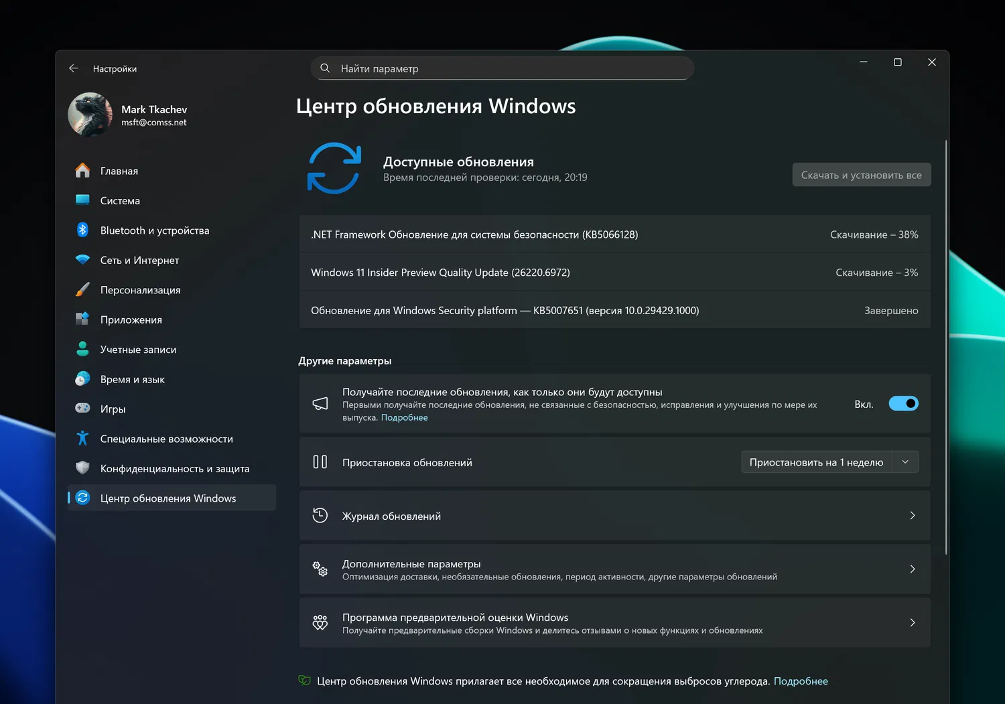Click the Найти параметр search field
This screenshot has width=1005, height=704.
(x=502, y=68)
